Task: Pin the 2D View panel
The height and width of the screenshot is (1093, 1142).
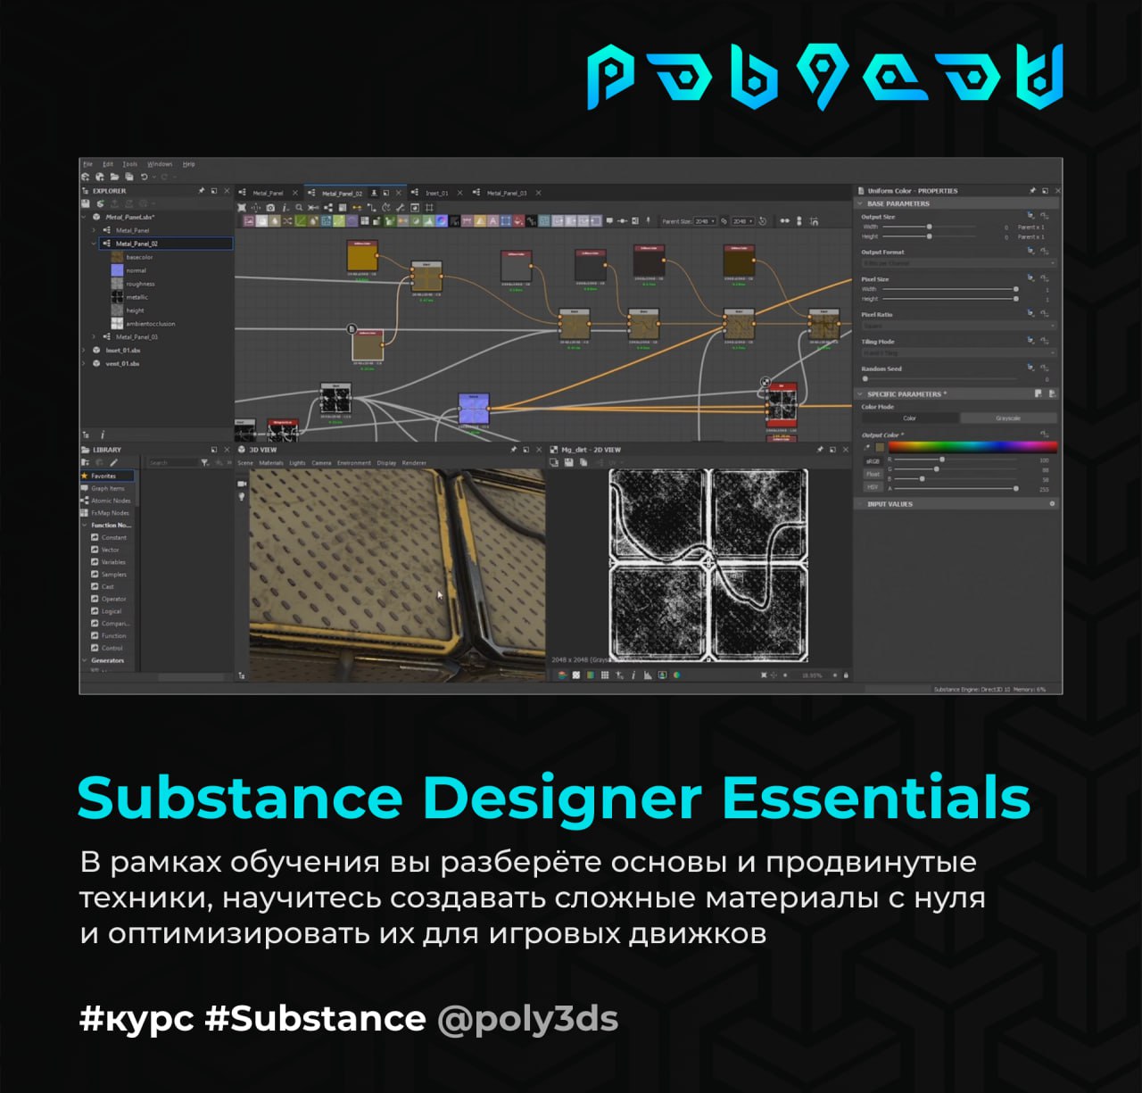Action: pos(820,450)
